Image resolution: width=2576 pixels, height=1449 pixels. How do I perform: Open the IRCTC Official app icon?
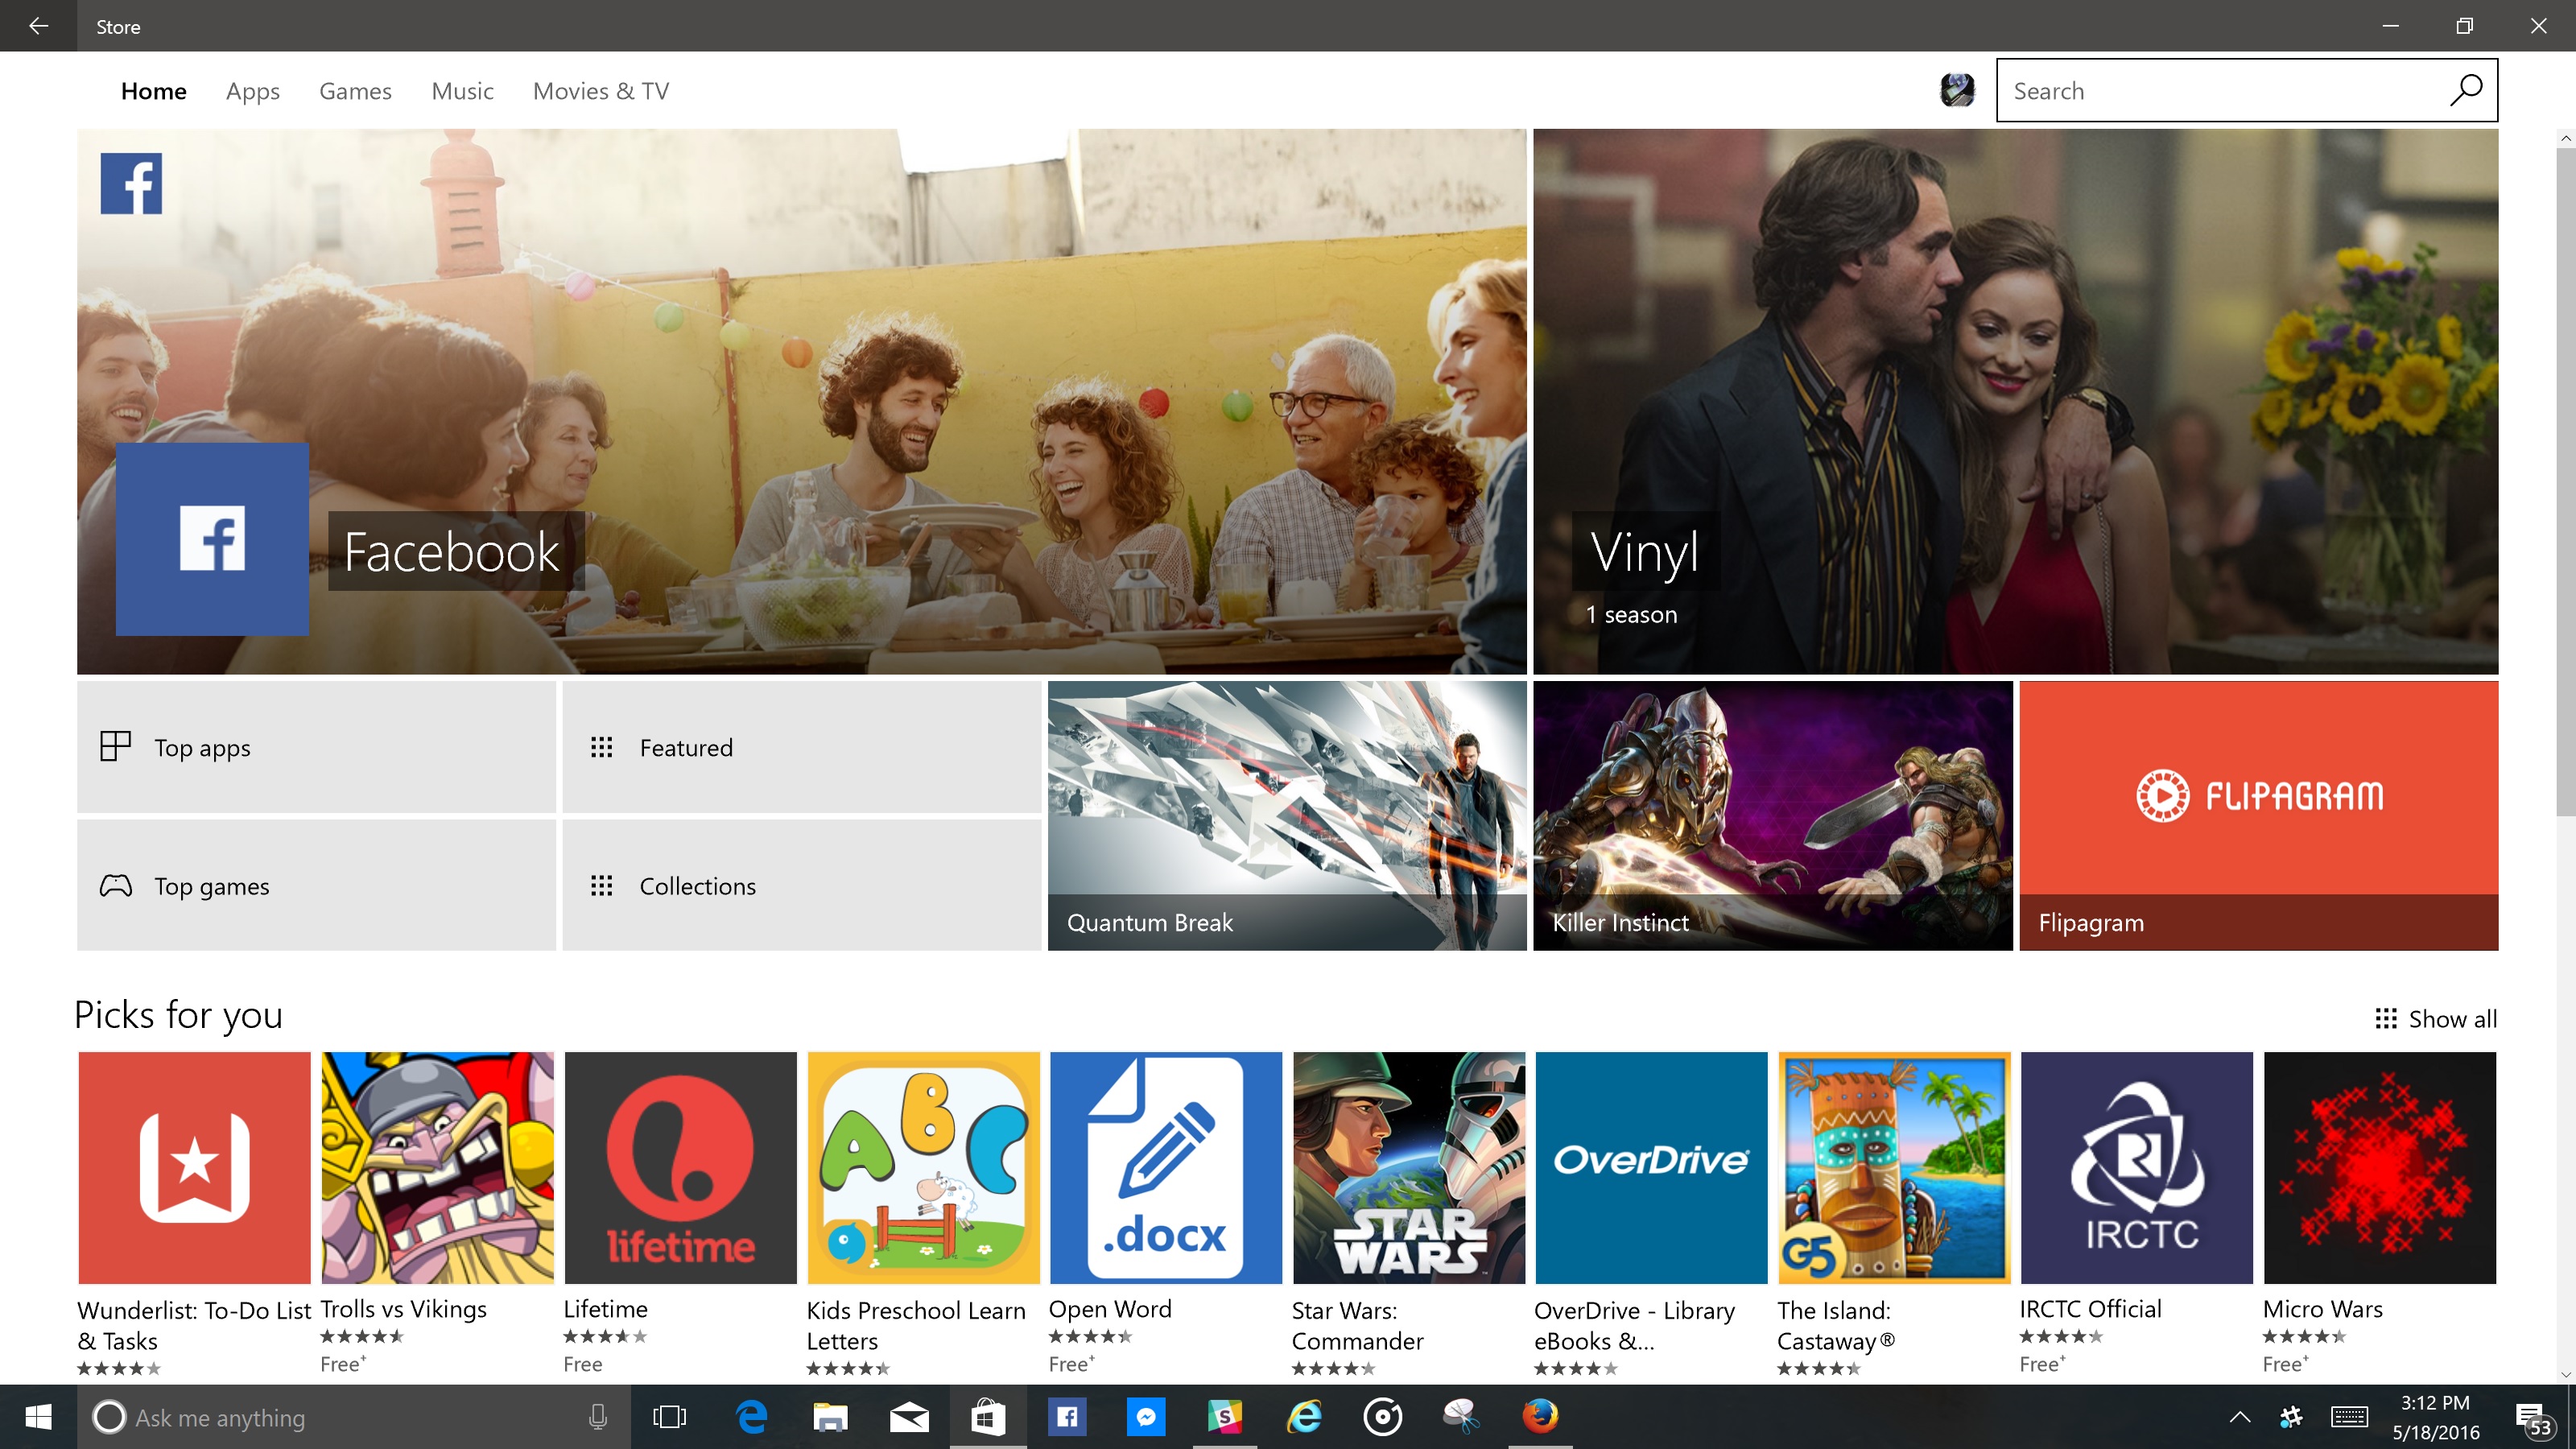click(x=2136, y=1167)
